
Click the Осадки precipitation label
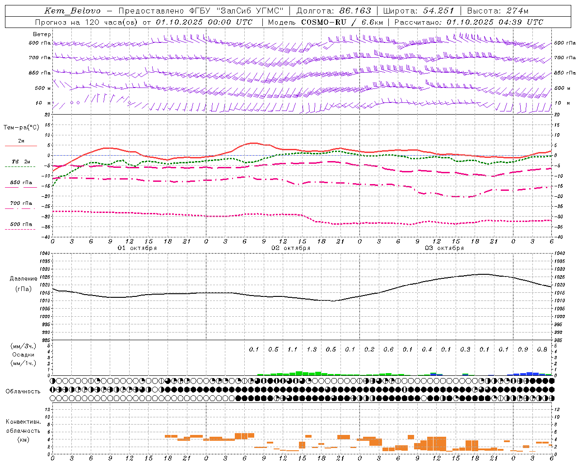pos(23,355)
